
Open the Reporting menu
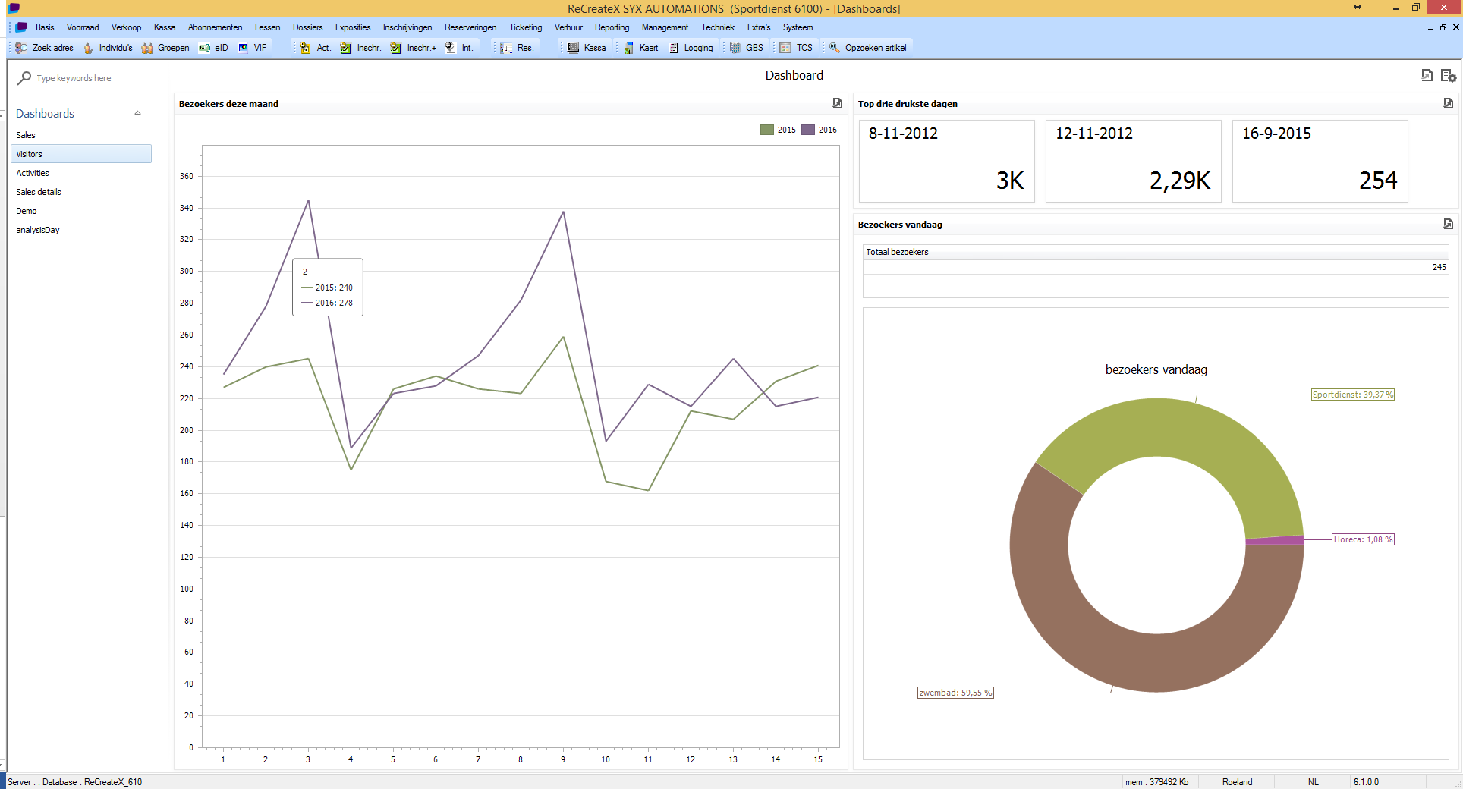tap(612, 27)
